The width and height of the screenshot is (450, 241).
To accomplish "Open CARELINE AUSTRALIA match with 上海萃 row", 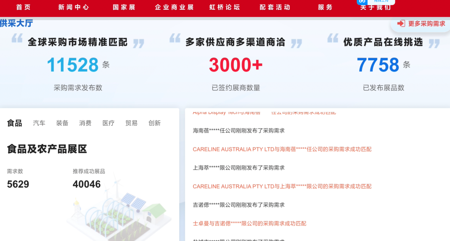I will click(282, 186).
